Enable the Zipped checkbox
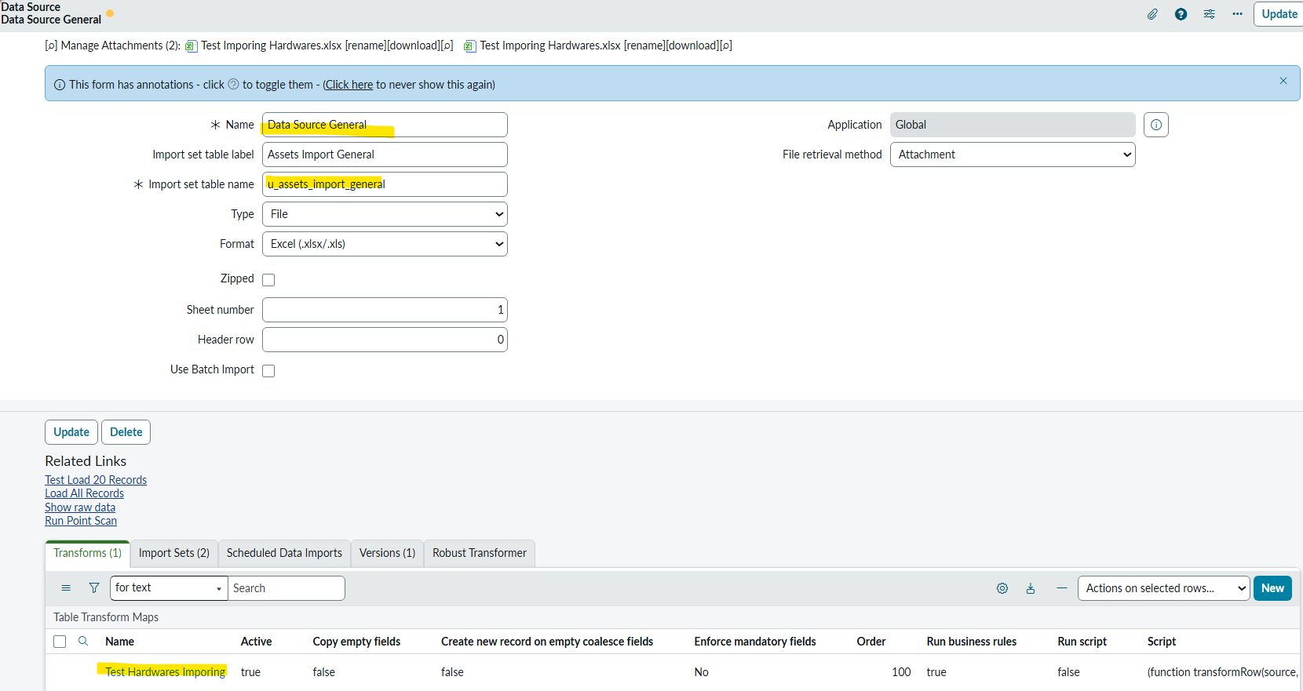 [x=268, y=280]
